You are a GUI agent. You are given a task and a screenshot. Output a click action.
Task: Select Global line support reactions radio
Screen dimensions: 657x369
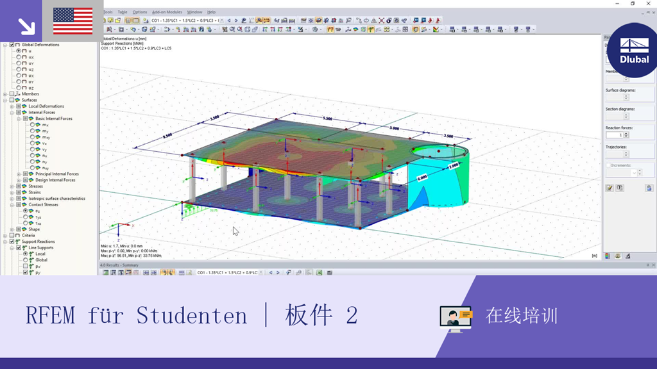tap(26, 260)
